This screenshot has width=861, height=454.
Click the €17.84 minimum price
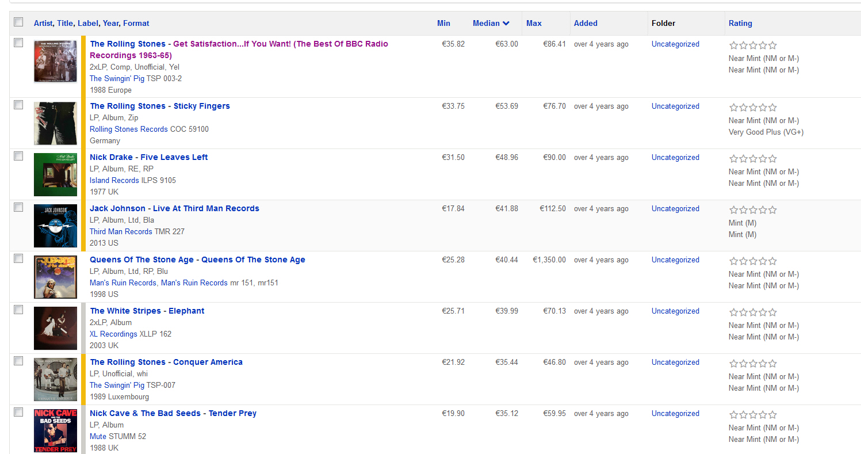click(x=453, y=208)
